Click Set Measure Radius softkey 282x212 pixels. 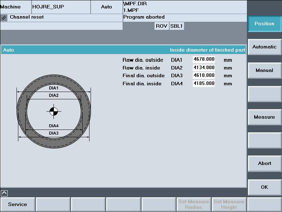click(x=194, y=204)
